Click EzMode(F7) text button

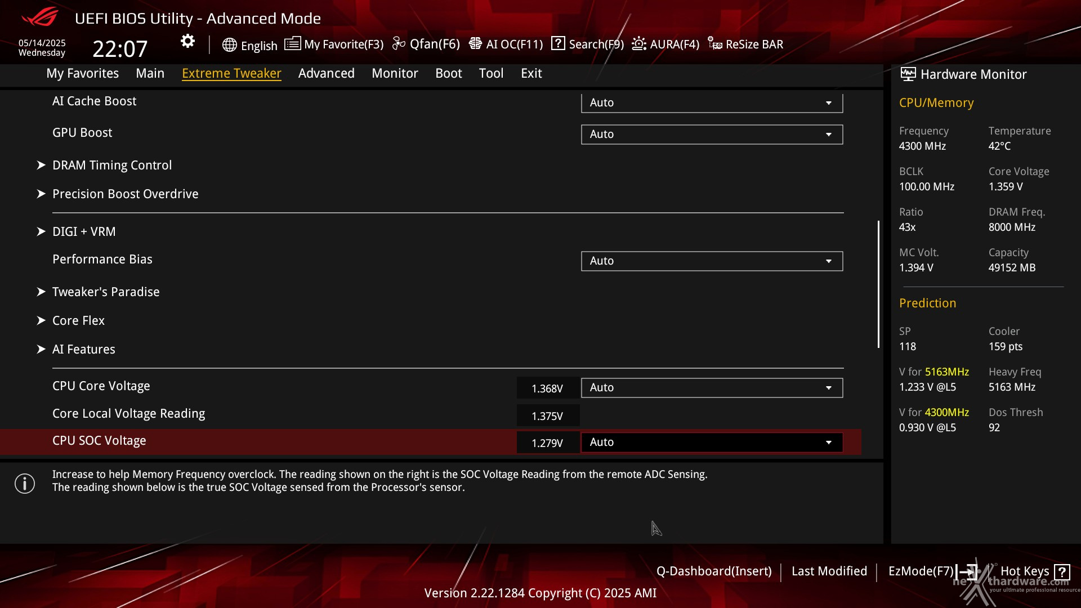tap(921, 571)
